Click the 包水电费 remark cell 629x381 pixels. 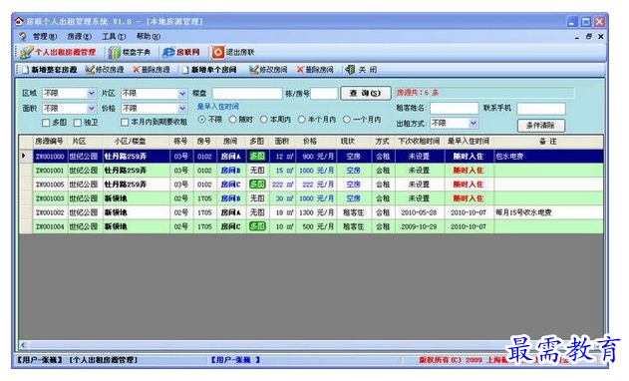pos(549,157)
